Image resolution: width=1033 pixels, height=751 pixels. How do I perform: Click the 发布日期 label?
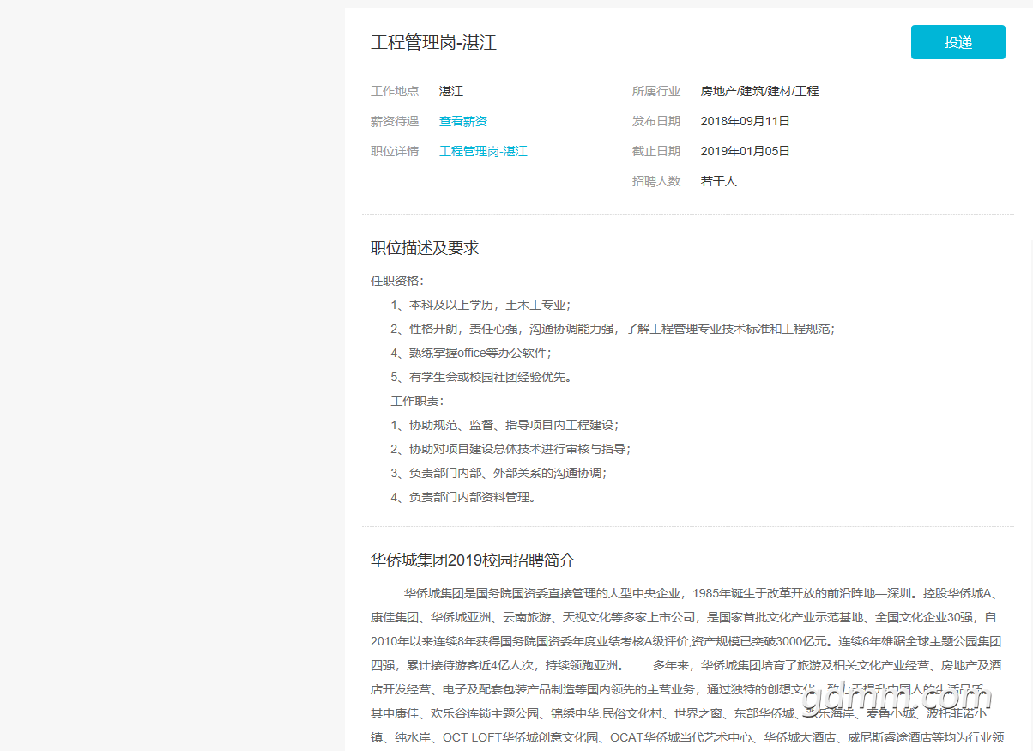click(656, 122)
